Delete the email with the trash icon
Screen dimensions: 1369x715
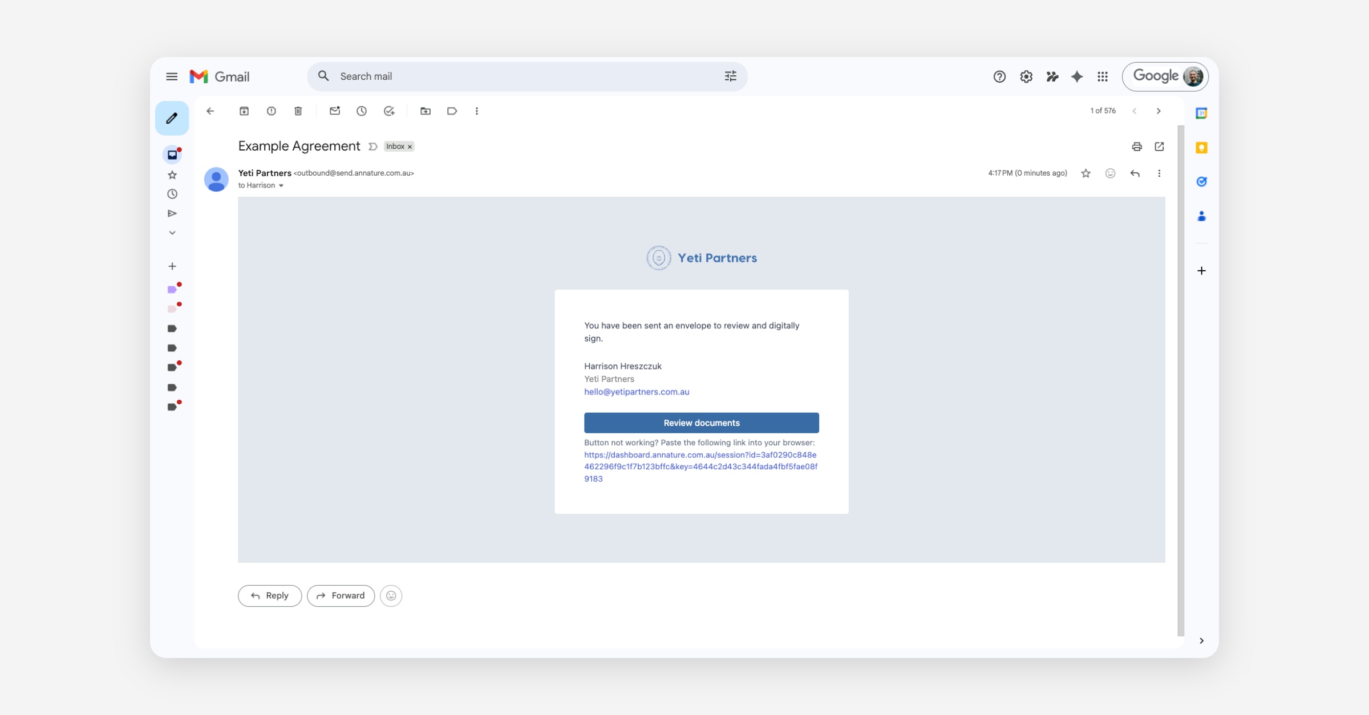click(298, 111)
